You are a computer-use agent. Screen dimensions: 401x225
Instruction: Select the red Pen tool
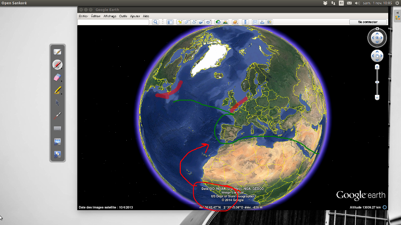click(x=57, y=64)
